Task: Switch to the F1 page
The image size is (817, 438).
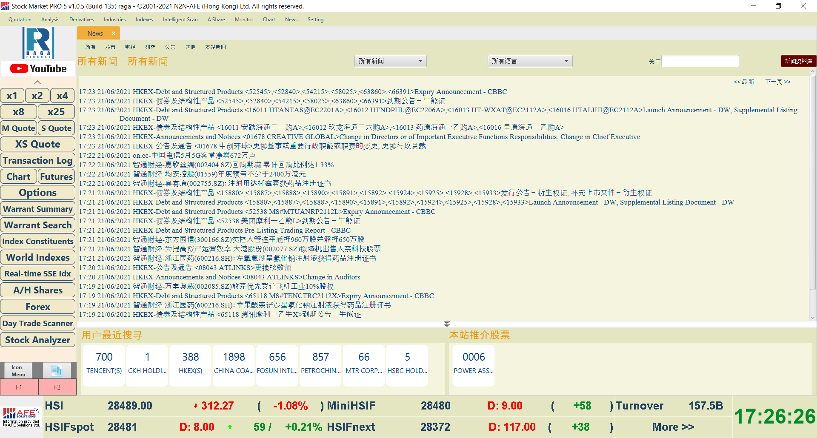Action: (19, 387)
